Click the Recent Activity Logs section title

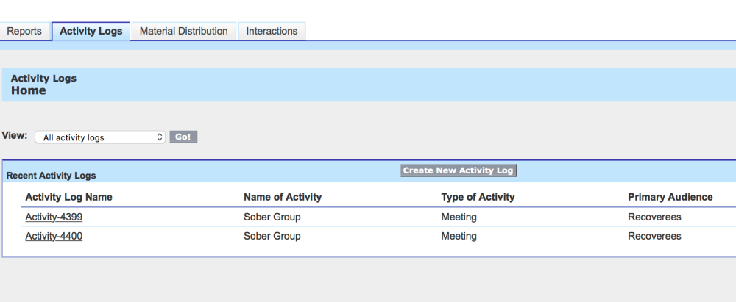[51, 176]
